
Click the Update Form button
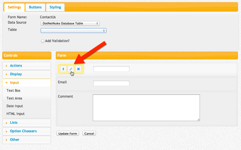[x=67, y=134]
